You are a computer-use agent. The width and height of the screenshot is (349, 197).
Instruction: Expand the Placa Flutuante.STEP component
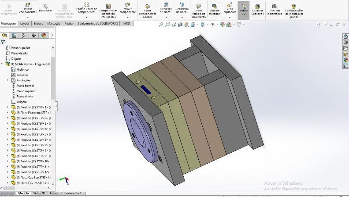tap(7, 112)
